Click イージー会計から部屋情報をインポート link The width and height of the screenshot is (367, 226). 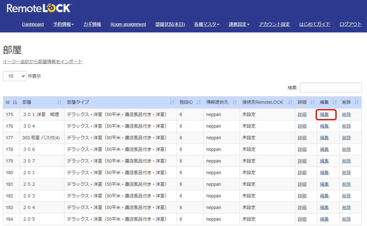pyautogui.click(x=42, y=61)
